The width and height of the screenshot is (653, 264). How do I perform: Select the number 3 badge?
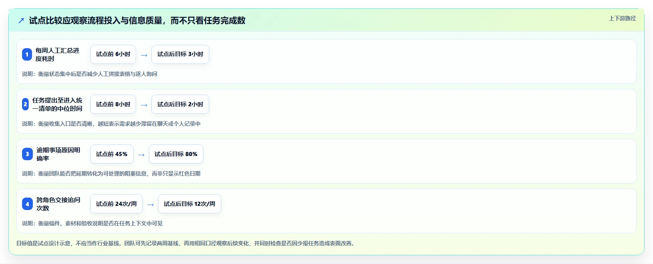27,154
